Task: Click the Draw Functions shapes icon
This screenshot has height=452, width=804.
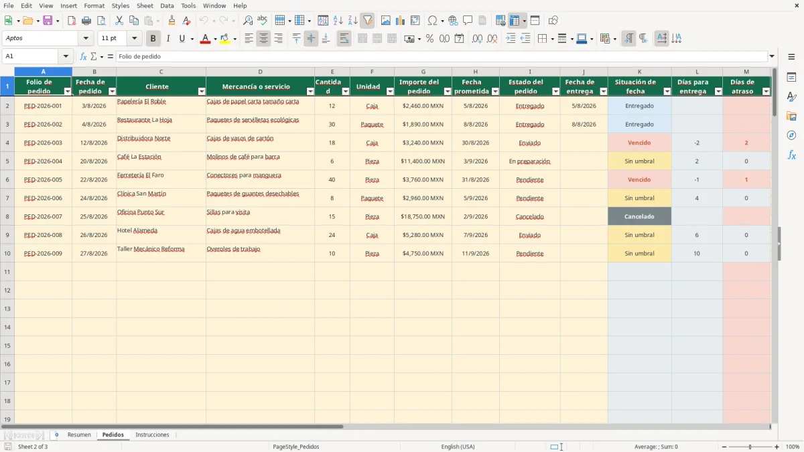Action: click(x=553, y=21)
